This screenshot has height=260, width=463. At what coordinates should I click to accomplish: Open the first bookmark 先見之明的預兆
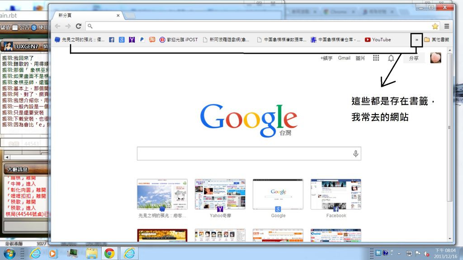(80, 40)
